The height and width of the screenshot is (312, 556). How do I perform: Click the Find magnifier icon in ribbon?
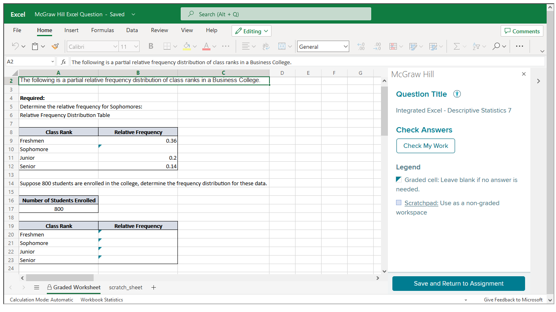point(496,47)
